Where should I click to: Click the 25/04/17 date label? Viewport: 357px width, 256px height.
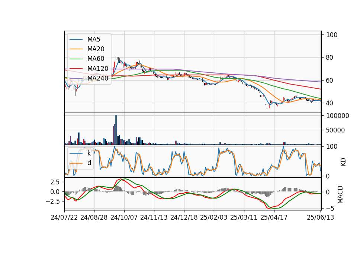click(x=274, y=217)
